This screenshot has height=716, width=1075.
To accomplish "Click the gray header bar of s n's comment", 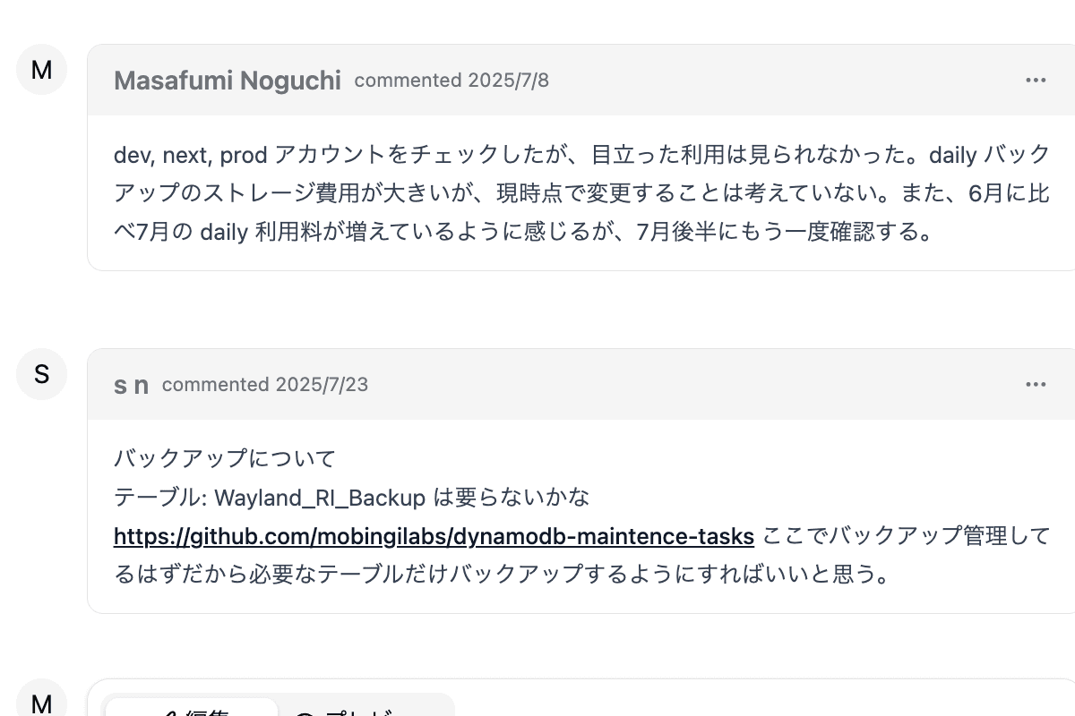I will [x=672, y=385].
